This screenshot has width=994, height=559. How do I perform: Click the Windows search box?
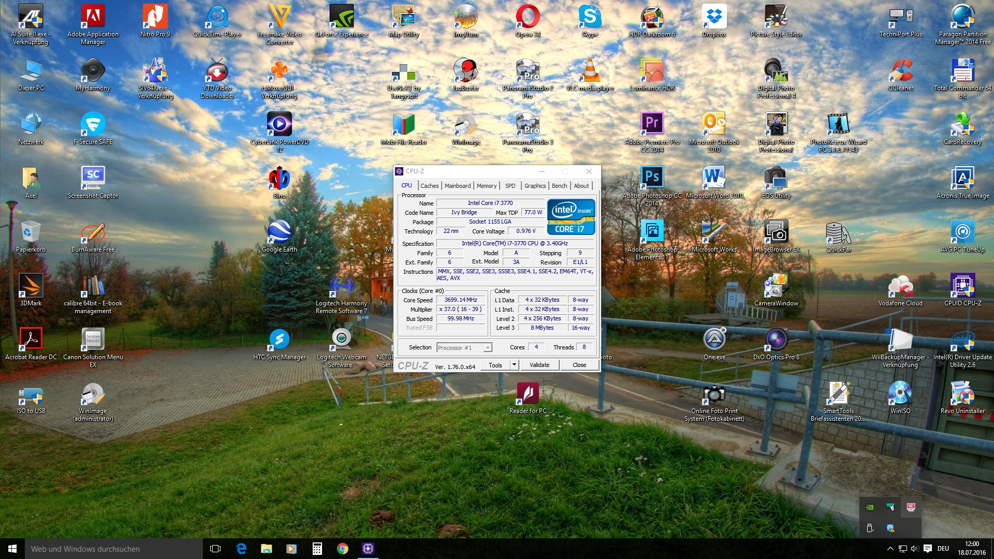(114, 549)
